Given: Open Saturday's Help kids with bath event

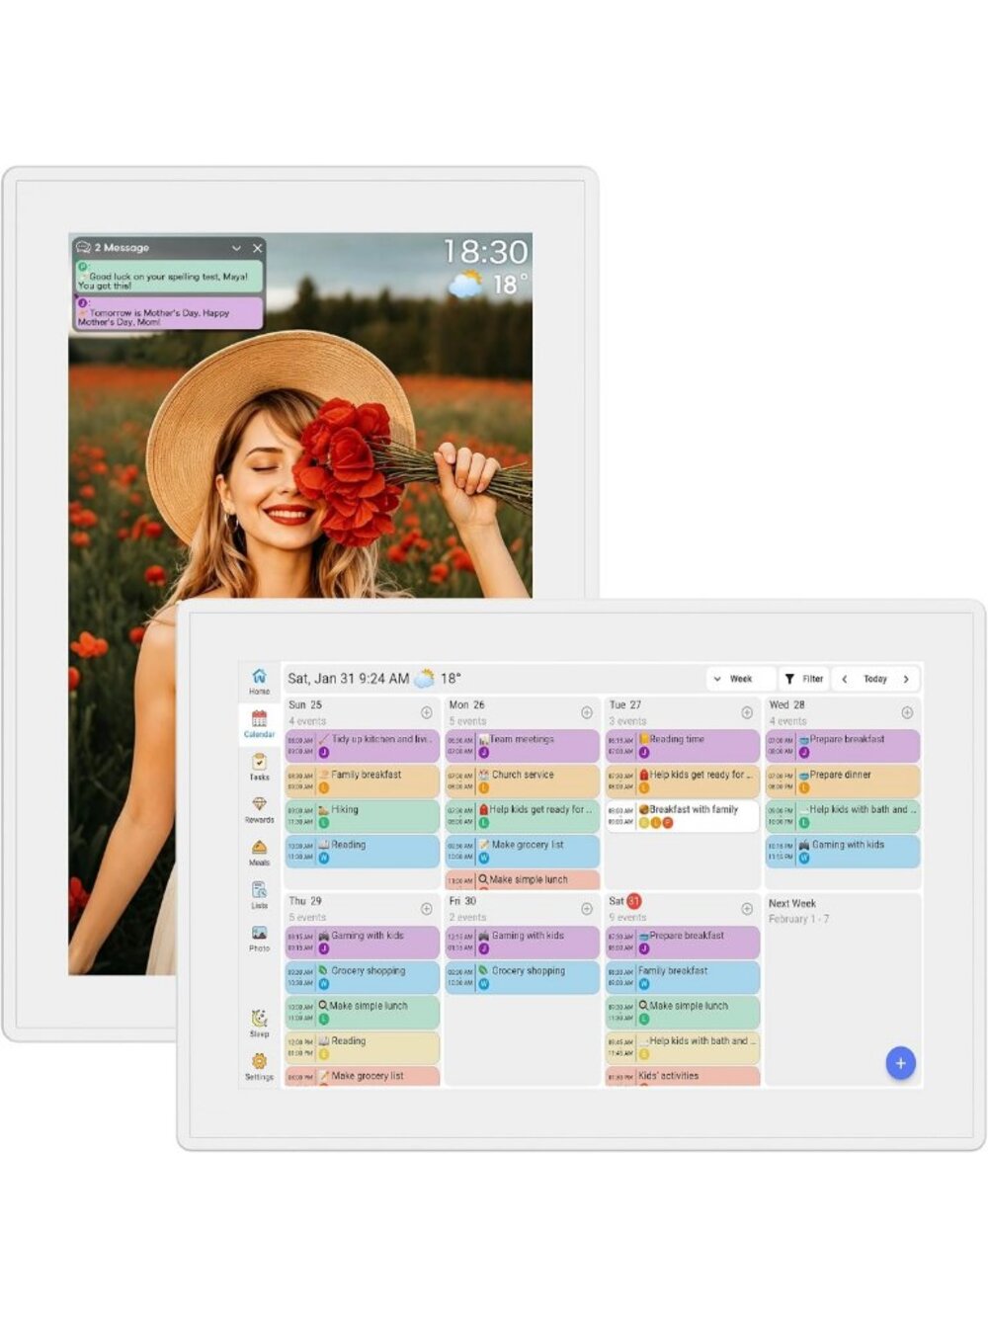Looking at the screenshot, I should (x=683, y=1047).
